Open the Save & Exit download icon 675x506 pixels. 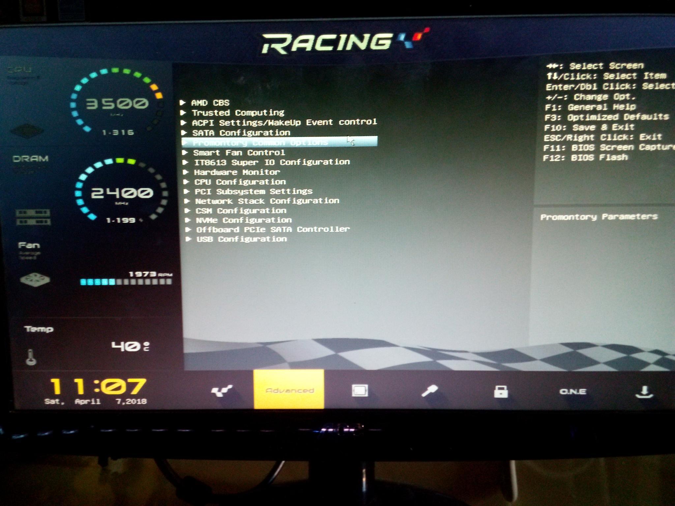(644, 392)
